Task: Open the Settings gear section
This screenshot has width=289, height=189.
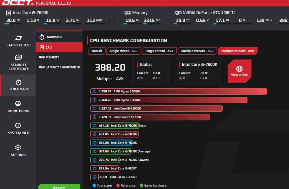Action: coord(18,151)
